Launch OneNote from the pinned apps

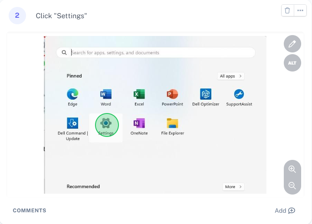[139, 127]
